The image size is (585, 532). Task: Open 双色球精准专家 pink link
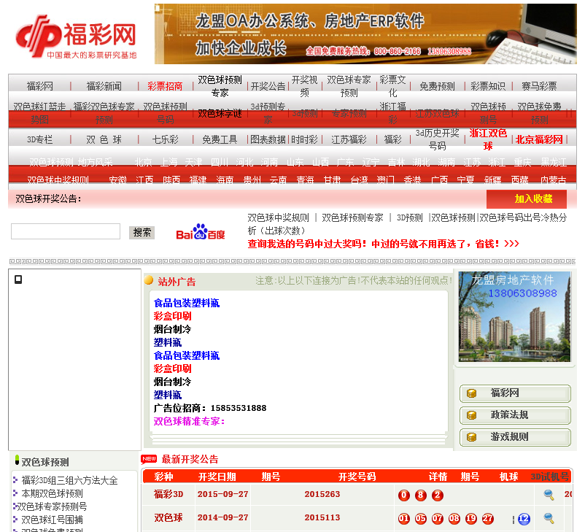point(189,422)
